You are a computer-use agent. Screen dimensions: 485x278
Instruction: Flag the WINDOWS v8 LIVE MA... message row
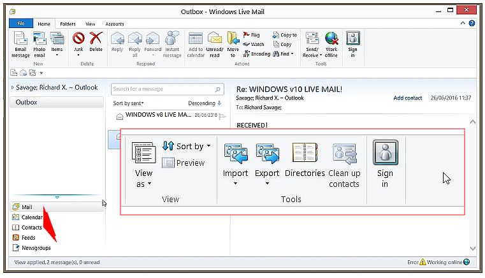pos(222,117)
